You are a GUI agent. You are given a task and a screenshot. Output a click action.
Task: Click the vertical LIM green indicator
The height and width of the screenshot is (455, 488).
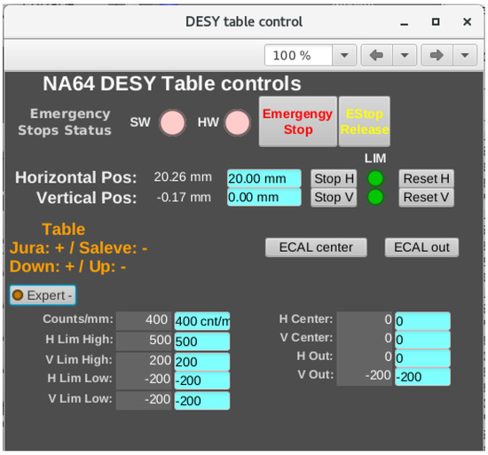tap(375, 197)
